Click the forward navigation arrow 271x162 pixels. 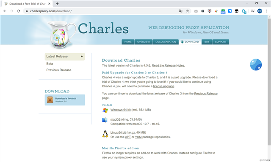point(11,11)
